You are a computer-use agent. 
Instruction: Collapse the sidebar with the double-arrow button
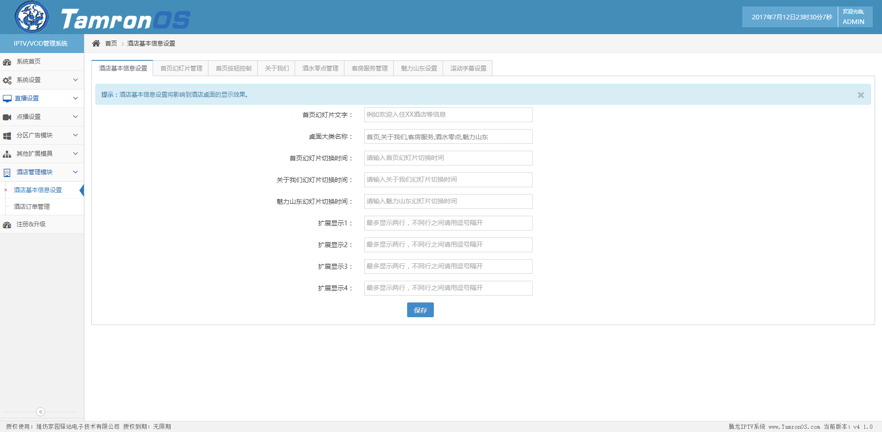click(41, 412)
